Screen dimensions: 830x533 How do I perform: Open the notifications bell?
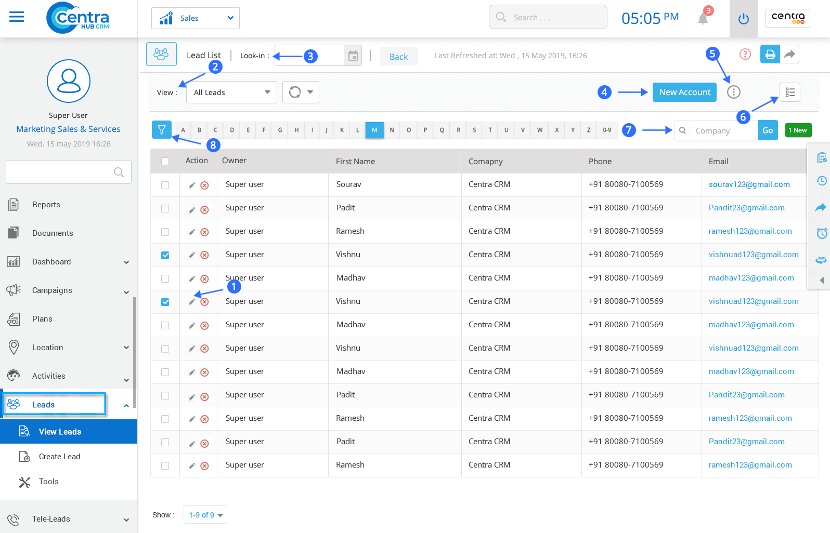pyautogui.click(x=703, y=19)
